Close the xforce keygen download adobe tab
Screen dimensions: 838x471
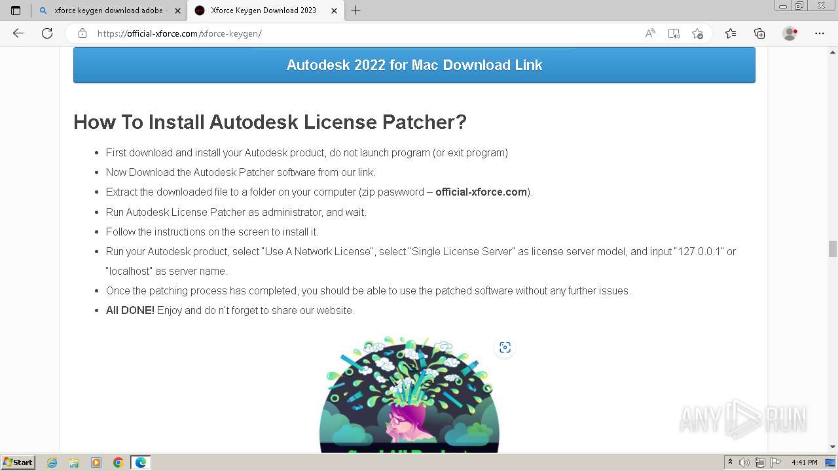click(177, 10)
